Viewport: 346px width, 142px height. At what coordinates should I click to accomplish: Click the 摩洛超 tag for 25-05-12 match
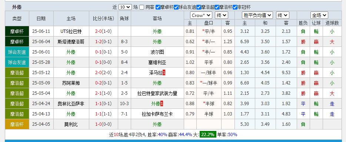click(17, 73)
